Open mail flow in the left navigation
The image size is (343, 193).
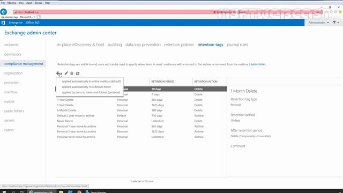point(11,92)
